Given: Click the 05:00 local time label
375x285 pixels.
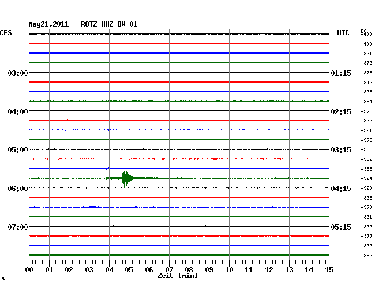Looking at the screenshot, I should click(x=18, y=150).
